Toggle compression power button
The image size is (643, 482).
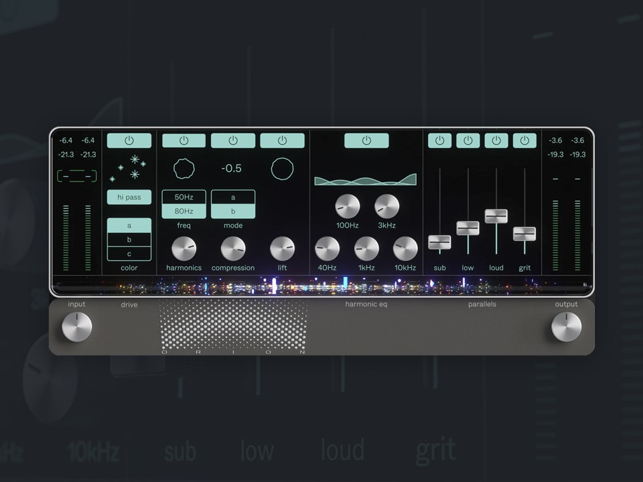click(x=233, y=141)
